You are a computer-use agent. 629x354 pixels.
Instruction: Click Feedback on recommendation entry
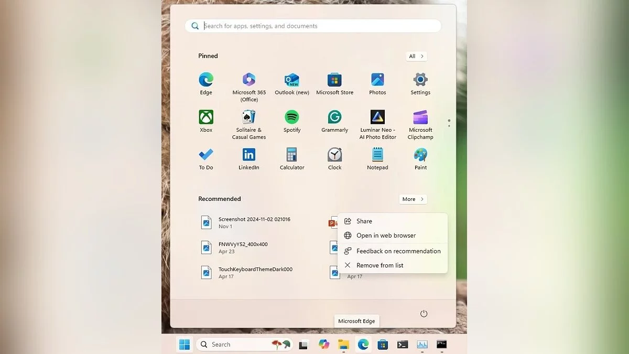click(398, 251)
